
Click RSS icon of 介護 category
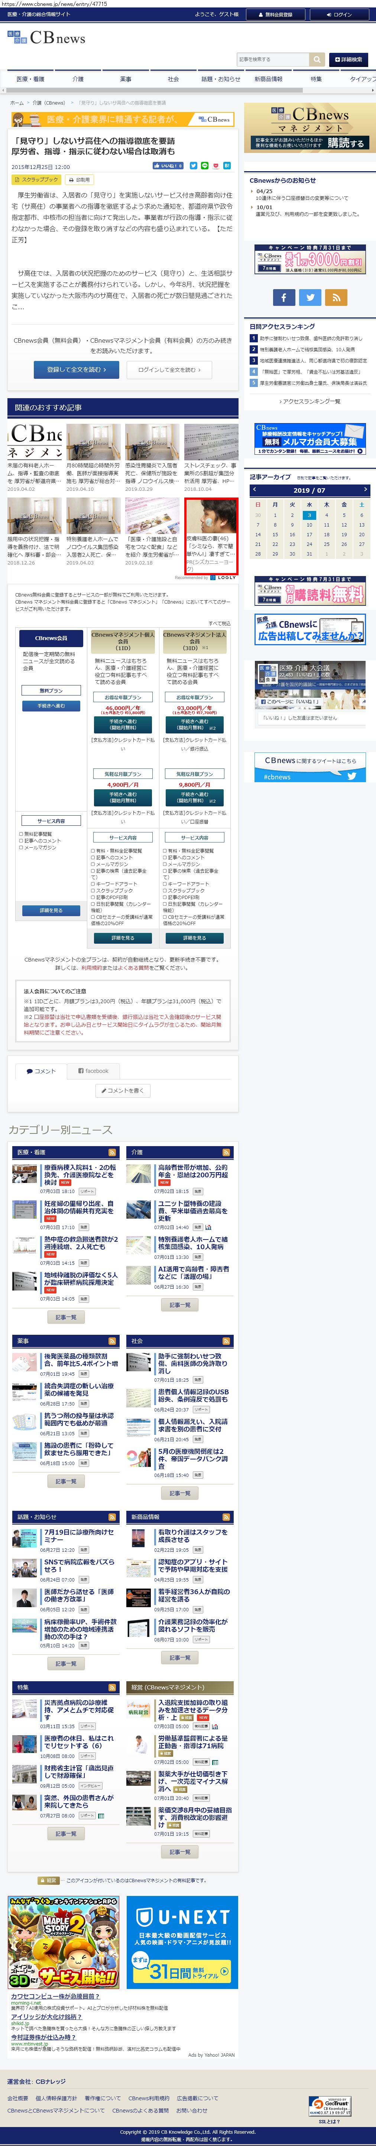click(x=226, y=1152)
